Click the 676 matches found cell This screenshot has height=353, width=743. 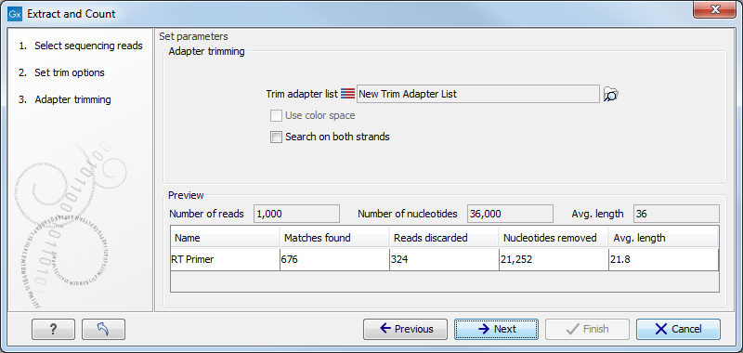coord(334,259)
